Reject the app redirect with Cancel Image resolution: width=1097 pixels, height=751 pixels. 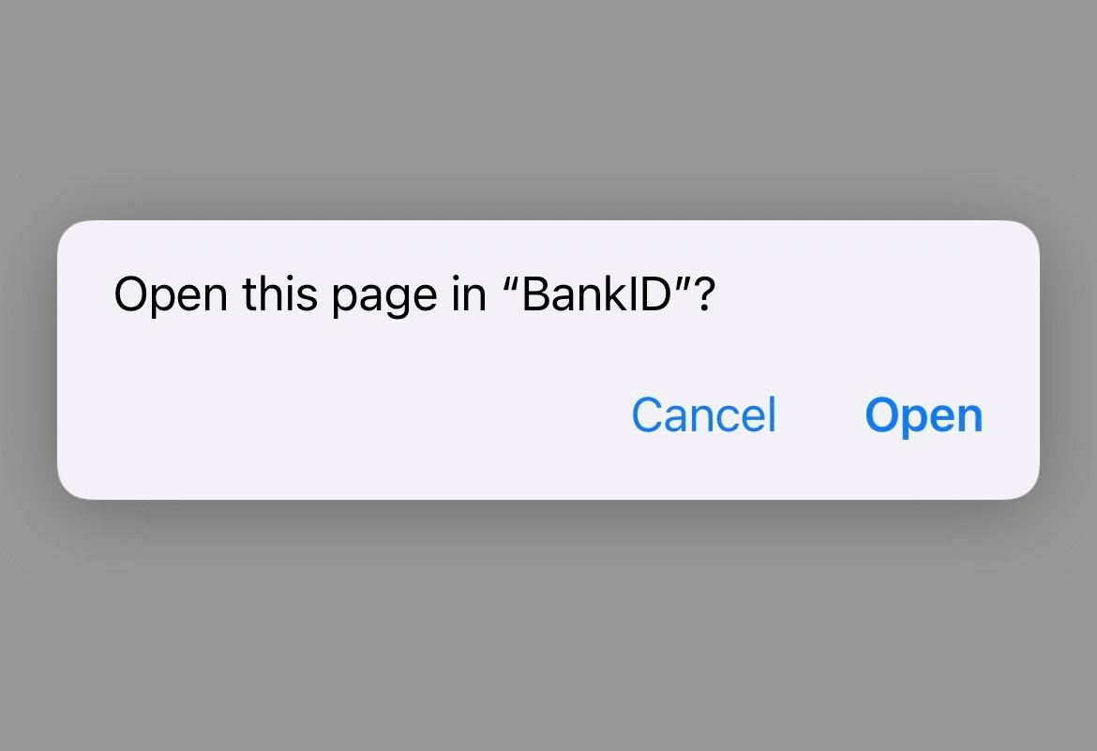coord(703,414)
